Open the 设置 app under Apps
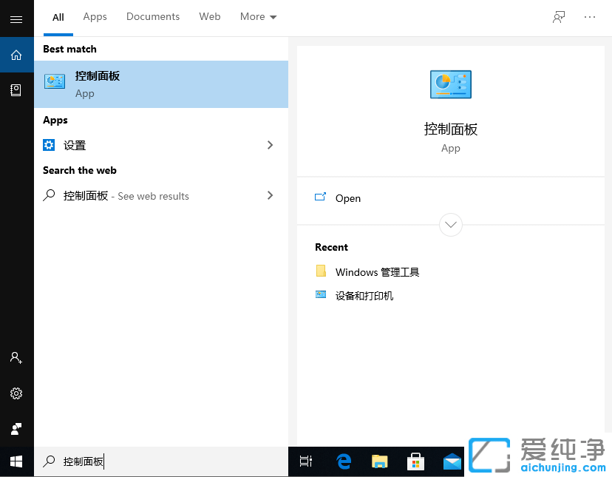Screen dimensions: 612x477 (74, 146)
